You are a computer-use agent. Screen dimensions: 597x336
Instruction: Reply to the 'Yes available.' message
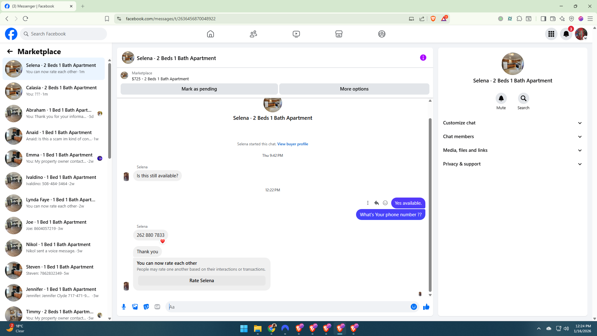[x=377, y=203]
